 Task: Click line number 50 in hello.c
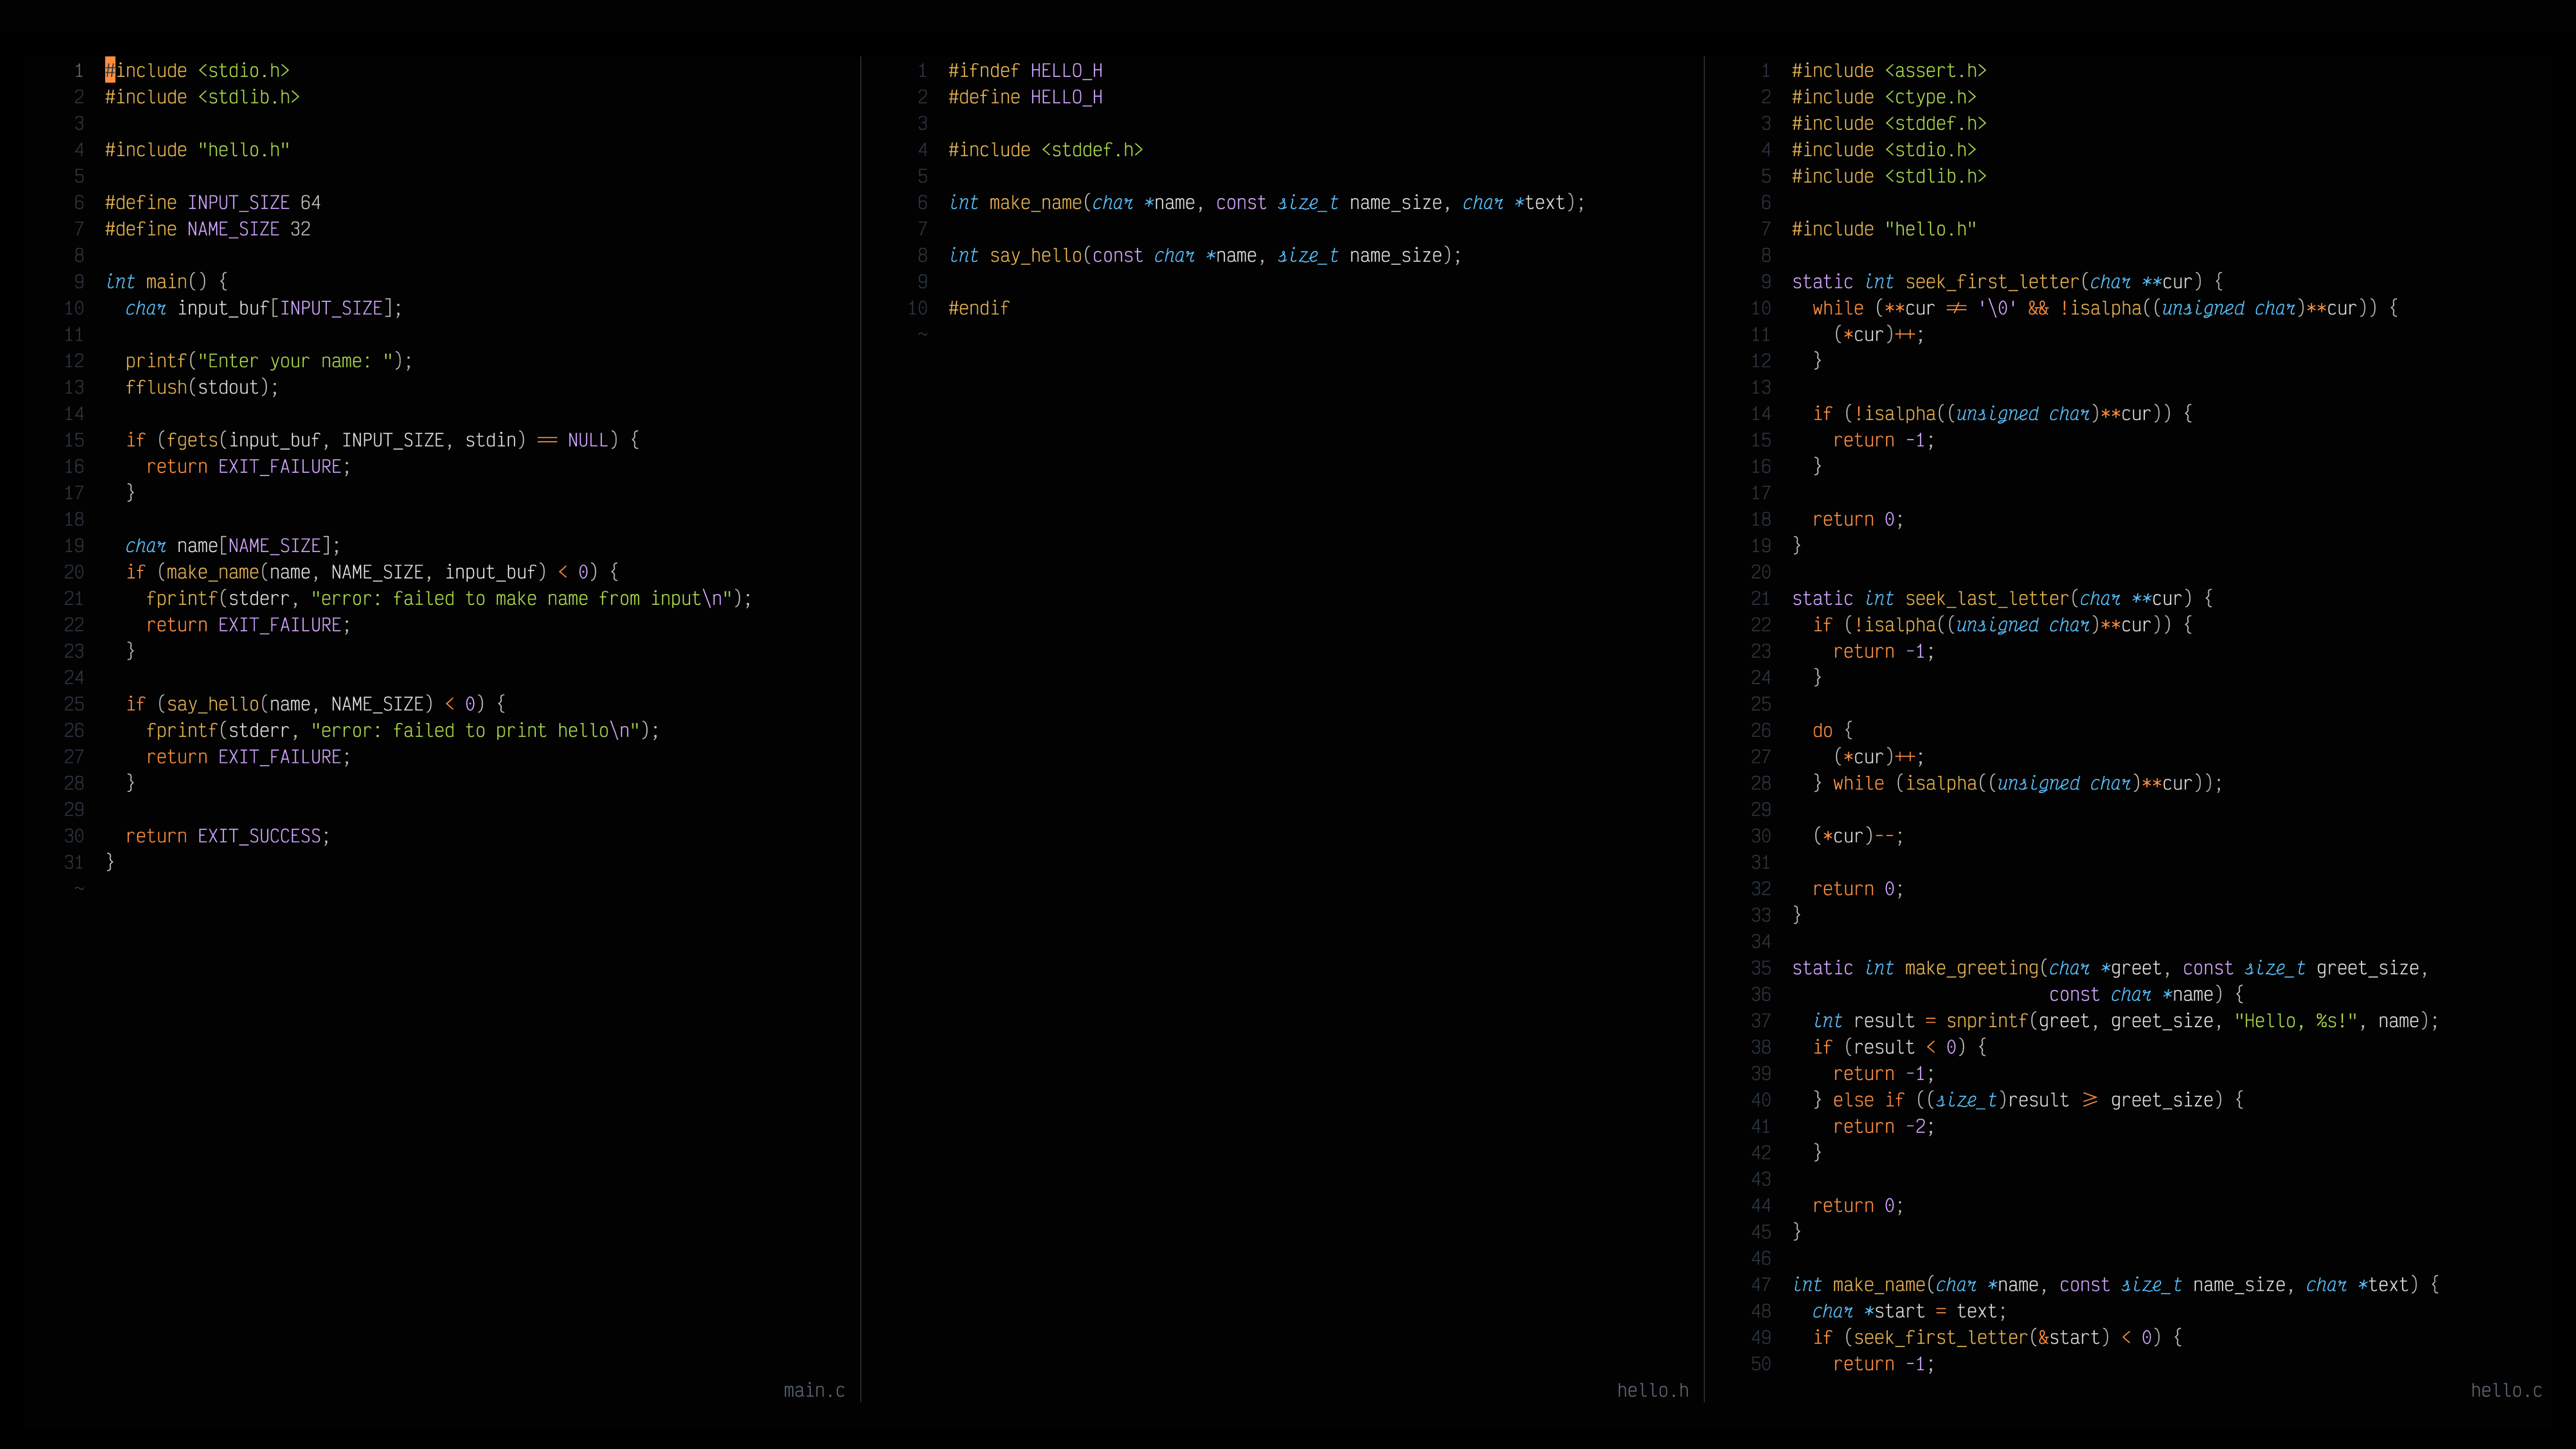(1761, 1364)
